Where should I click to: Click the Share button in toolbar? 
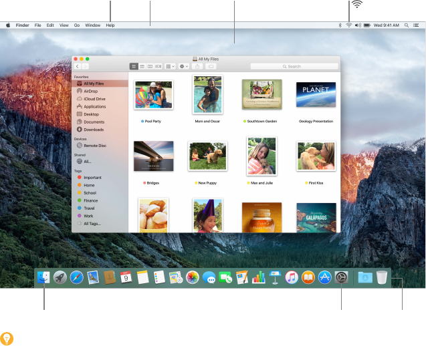pyautogui.click(x=198, y=67)
